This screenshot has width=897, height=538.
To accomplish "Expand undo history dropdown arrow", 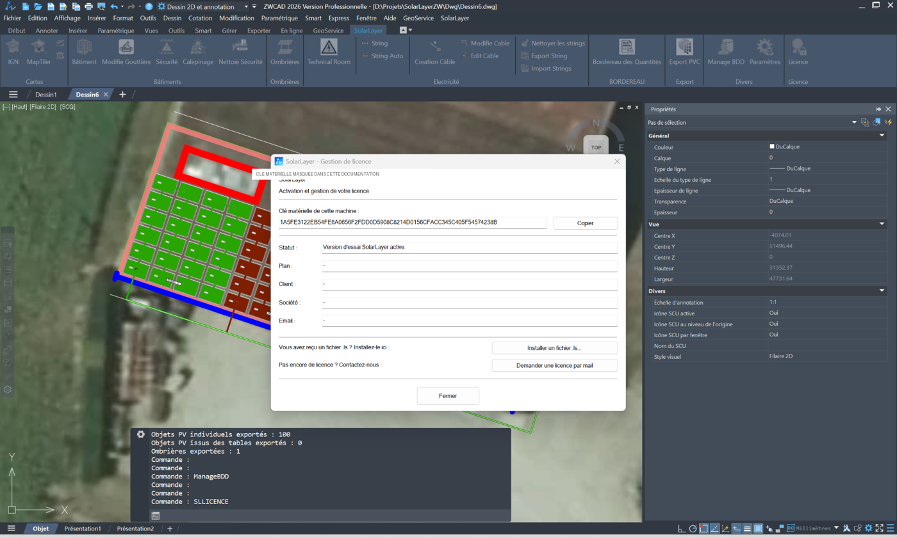I will pyautogui.click(x=122, y=6).
